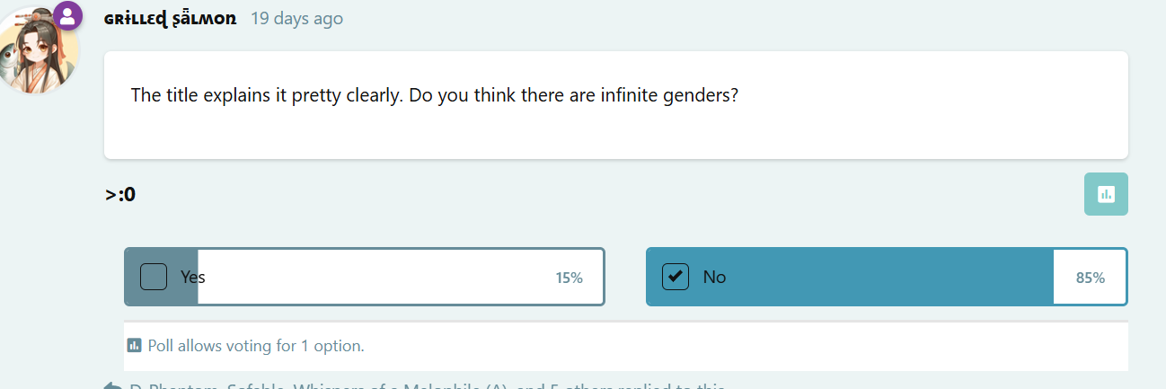
Task: Click the "19 days ago" timestamp
Action: click(x=296, y=18)
